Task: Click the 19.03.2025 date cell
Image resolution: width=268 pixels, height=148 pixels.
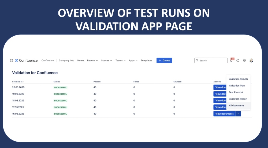Action: coord(18,94)
